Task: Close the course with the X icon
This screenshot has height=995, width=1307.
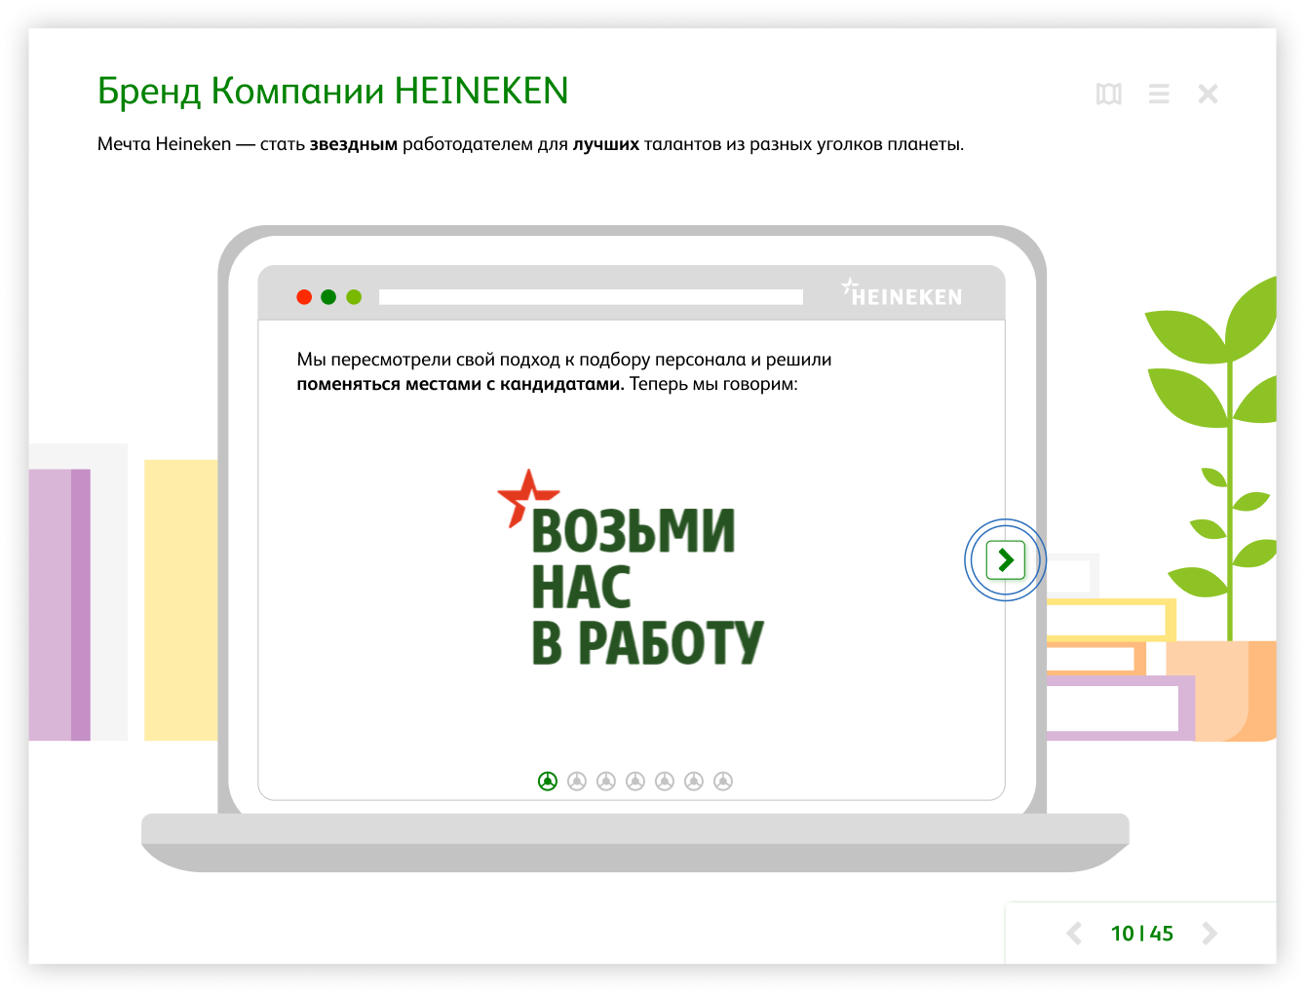Action: [x=1208, y=94]
